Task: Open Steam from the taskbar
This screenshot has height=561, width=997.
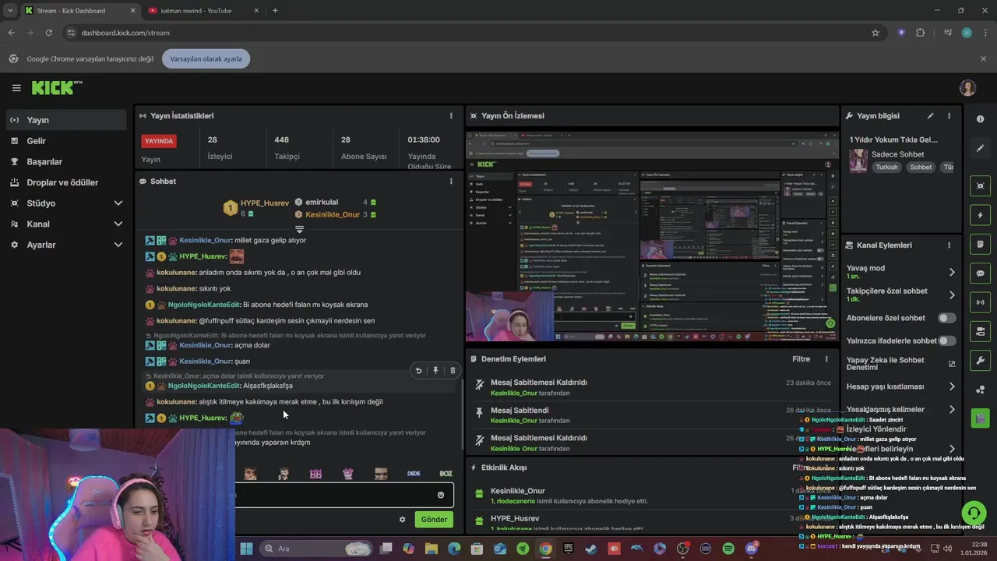Action: [591, 549]
